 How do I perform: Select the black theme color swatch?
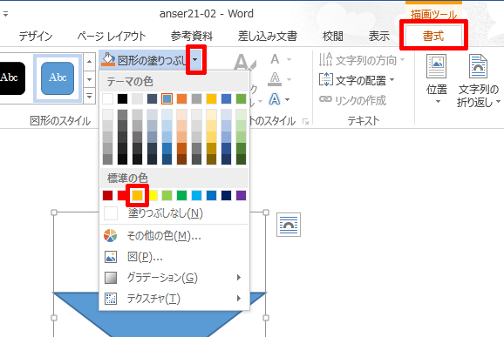(122, 99)
